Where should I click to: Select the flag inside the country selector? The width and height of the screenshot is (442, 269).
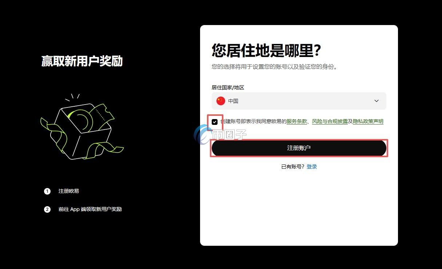(221, 101)
